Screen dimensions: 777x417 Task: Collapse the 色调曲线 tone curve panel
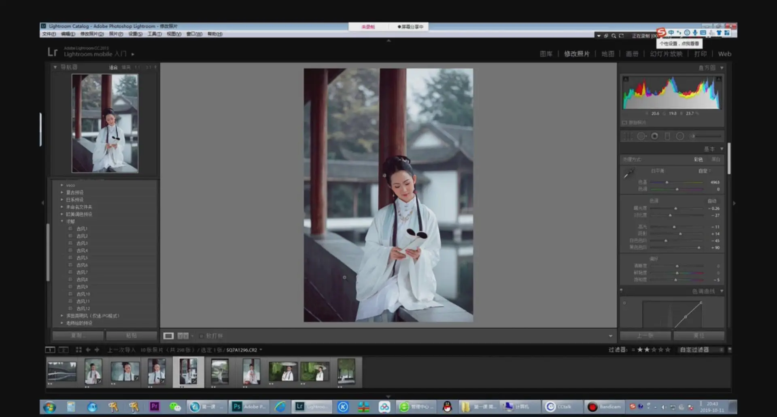pyautogui.click(x=722, y=291)
